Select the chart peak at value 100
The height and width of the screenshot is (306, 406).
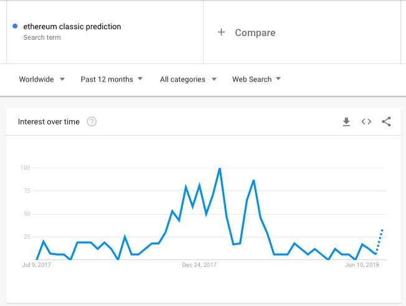coord(220,169)
